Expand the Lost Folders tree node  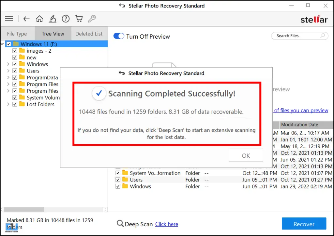point(8,104)
